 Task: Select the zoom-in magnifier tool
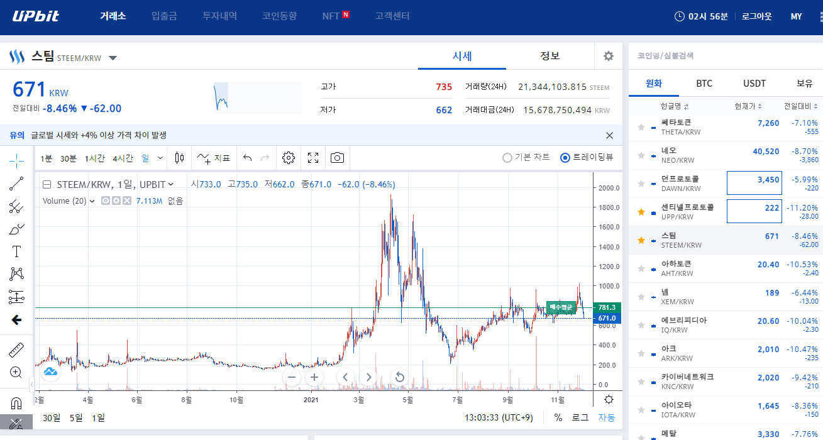16,372
